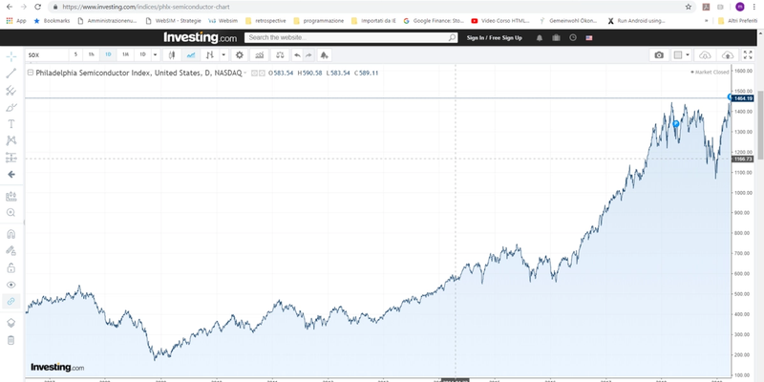The image size is (764, 382).
Task: Open the US flag edition selector
Action: tap(589, 37)
